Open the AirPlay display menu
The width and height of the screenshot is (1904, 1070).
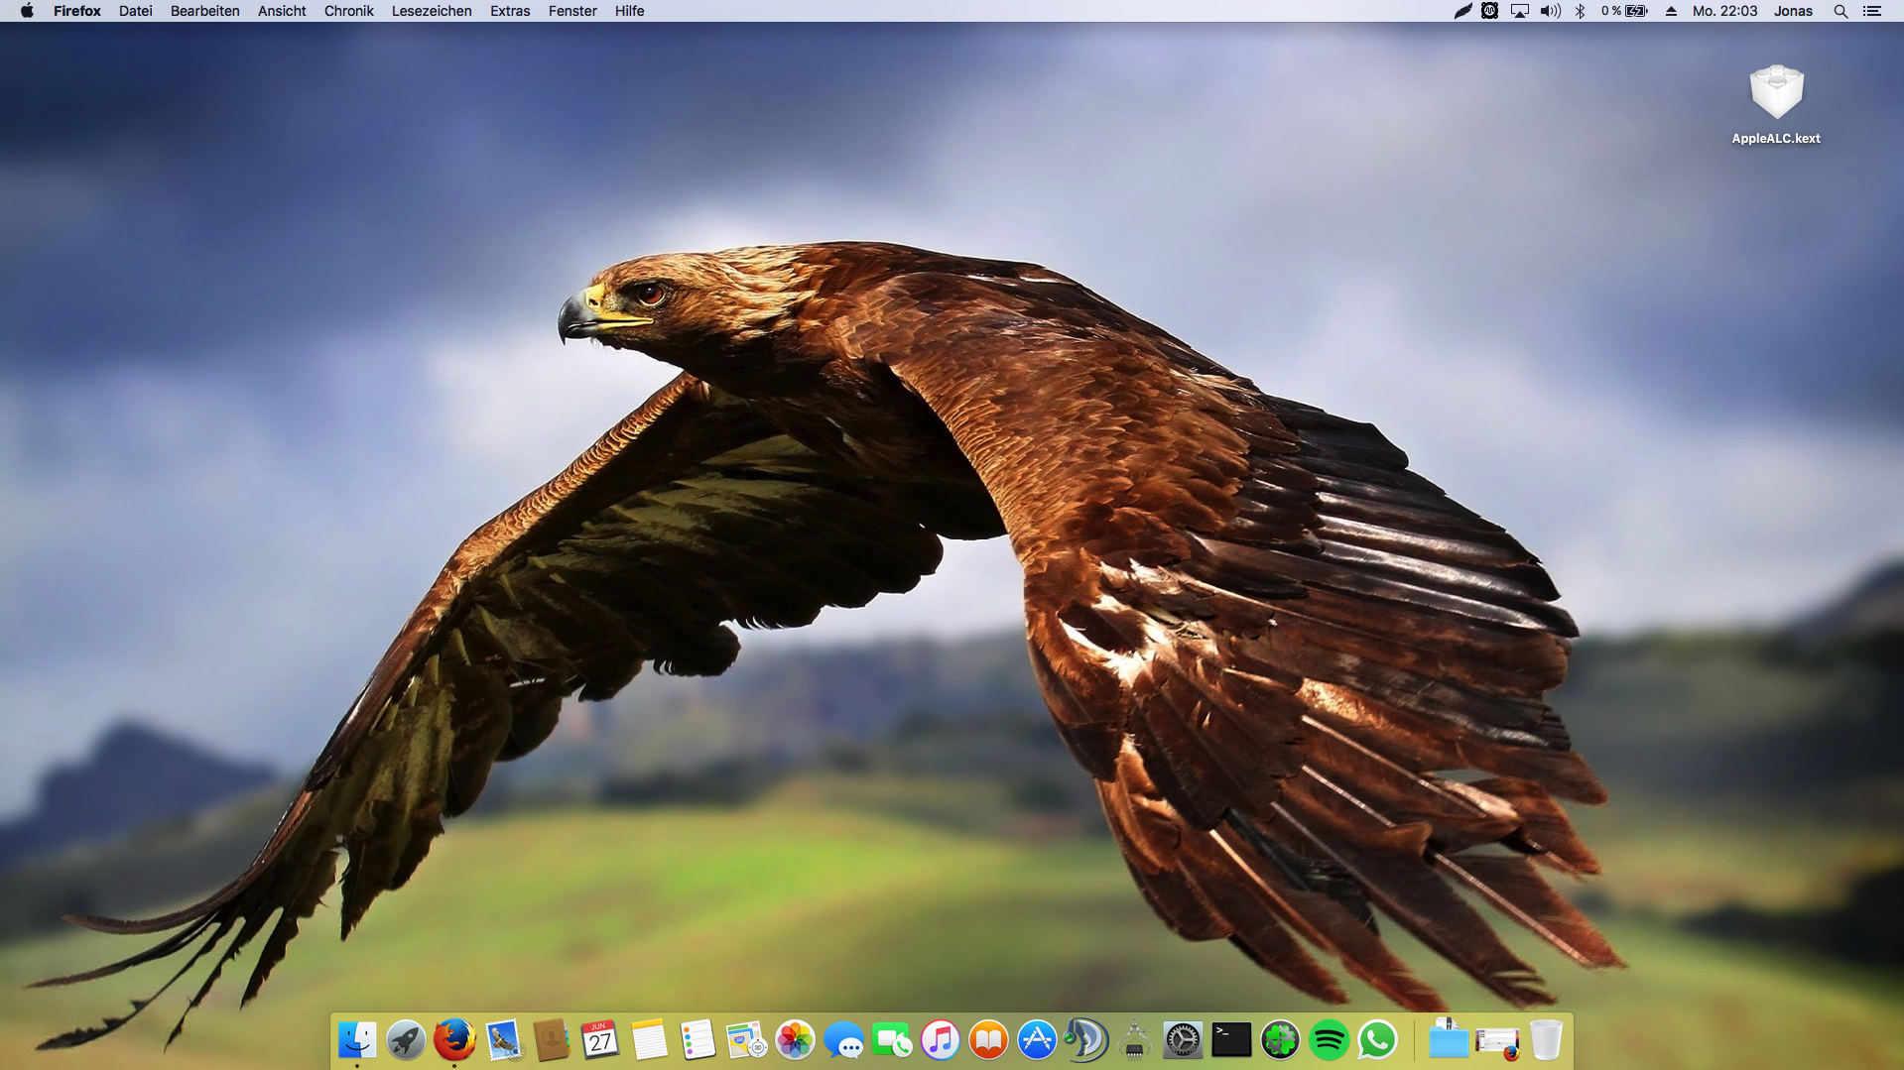[x=1519, y=11]
